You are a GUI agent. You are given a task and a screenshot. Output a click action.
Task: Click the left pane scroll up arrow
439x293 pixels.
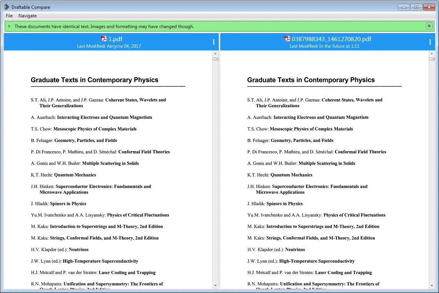[x=215, y=53]
